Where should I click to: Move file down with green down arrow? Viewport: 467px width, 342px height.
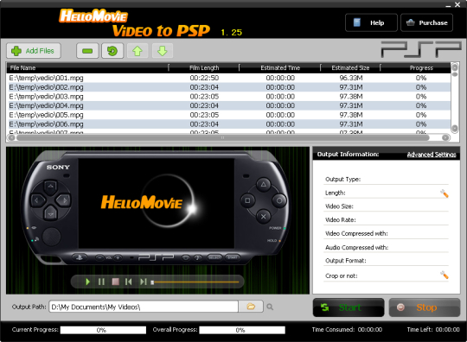pyautogui.click(x=163, y=51)
